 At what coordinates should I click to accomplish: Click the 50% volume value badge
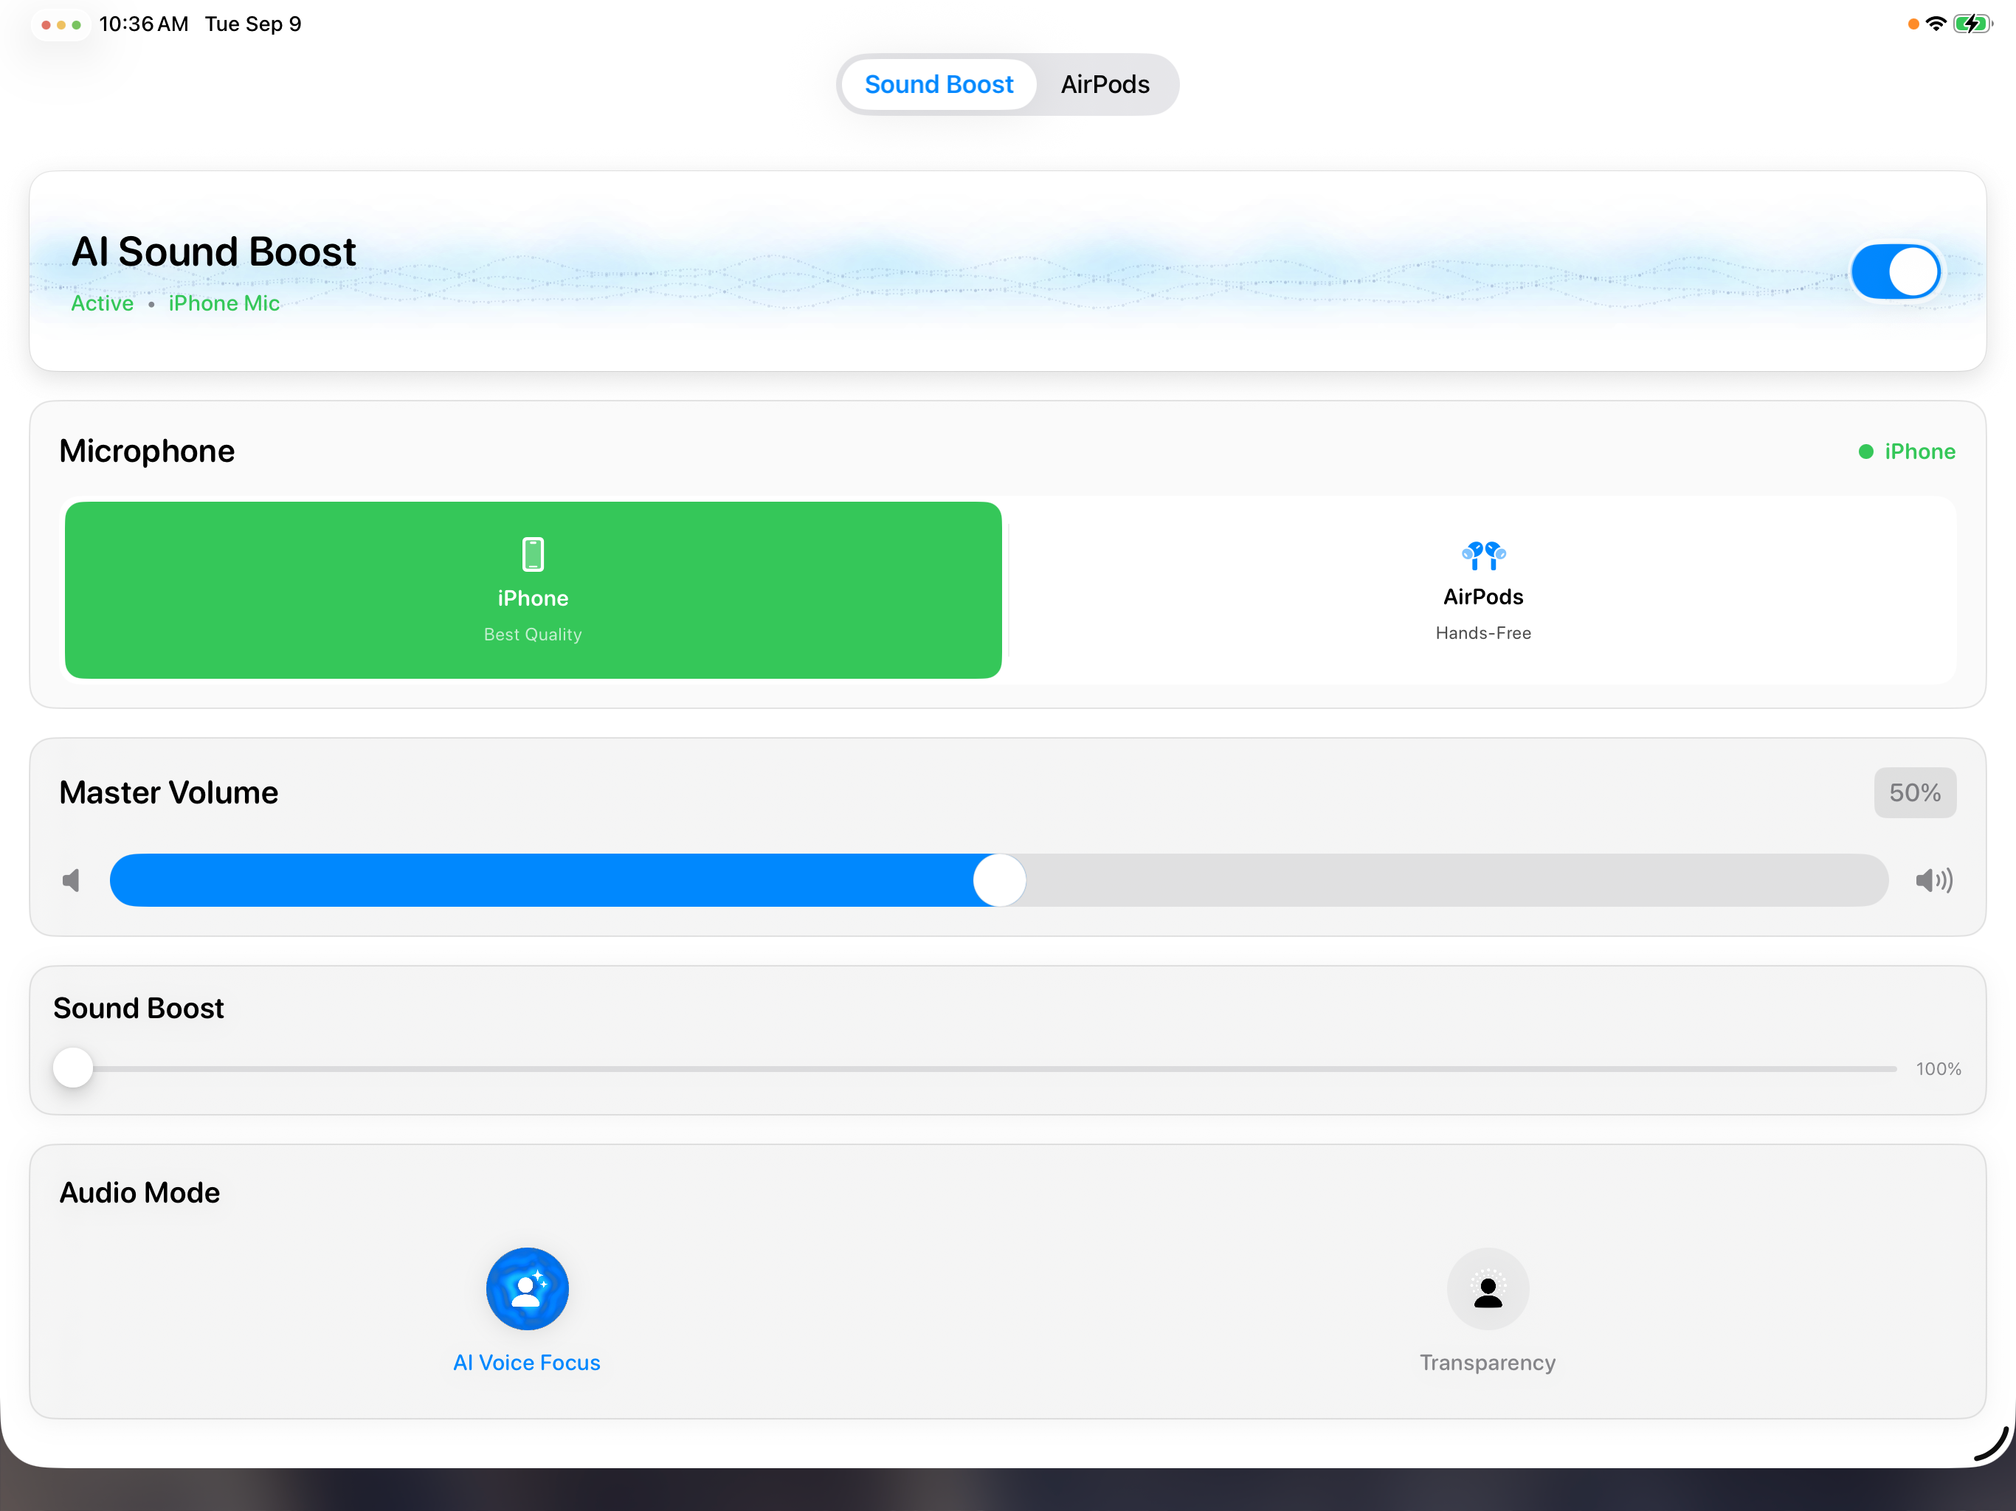(x=1915, y=792)
